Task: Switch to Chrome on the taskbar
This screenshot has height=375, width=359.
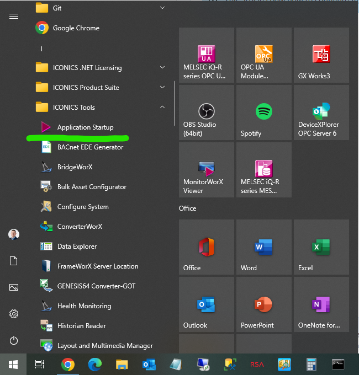Action: (68, 365)
